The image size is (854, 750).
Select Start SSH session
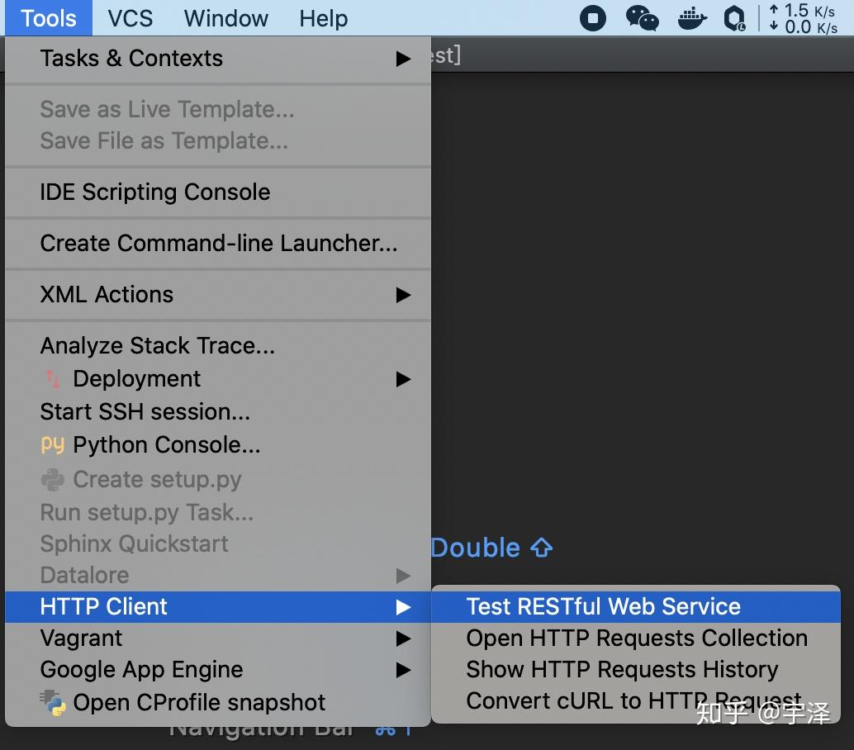click(x=145, y=412)
